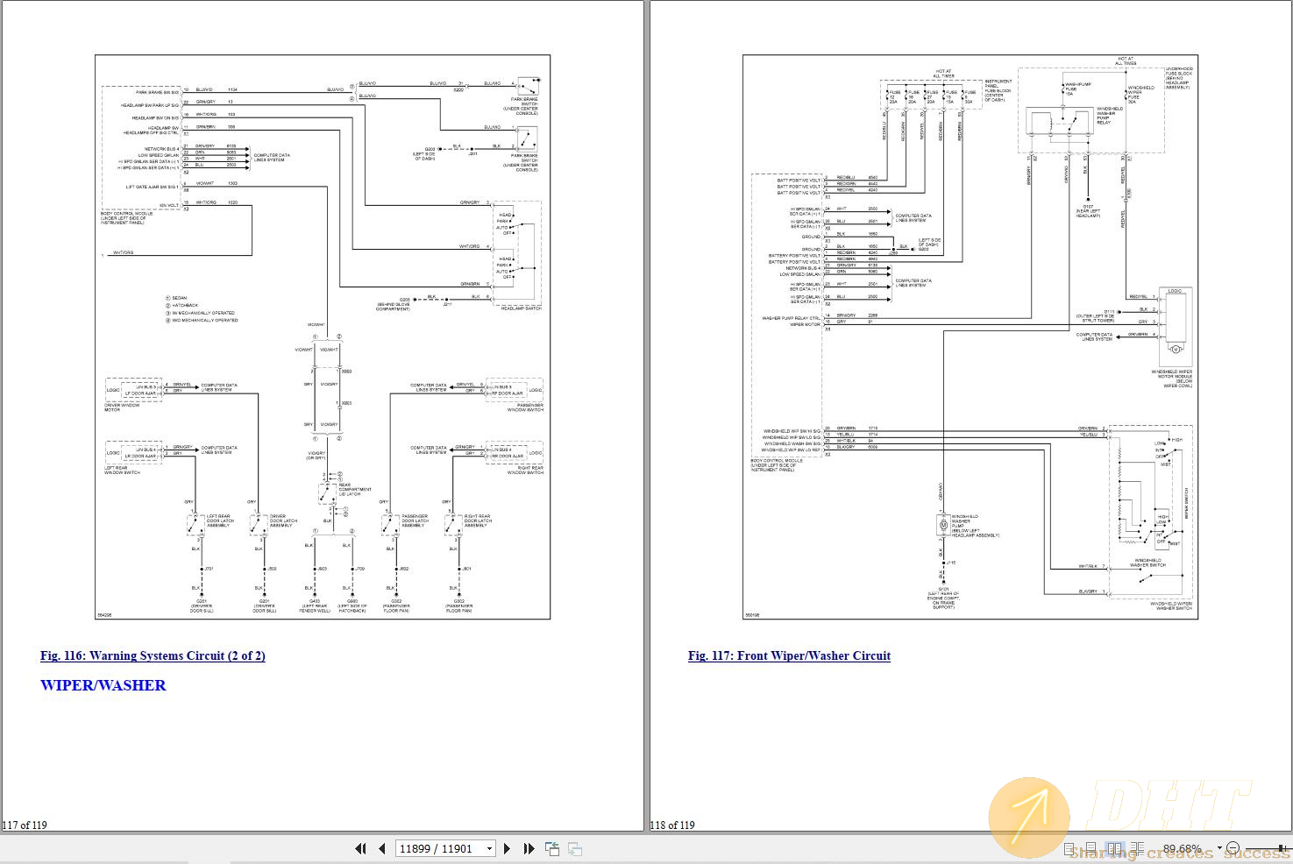Image resolution: width=1293 pixels, height=864 pixels.
Task: Click the '118 of 119' page label
Action: point(672,825)
